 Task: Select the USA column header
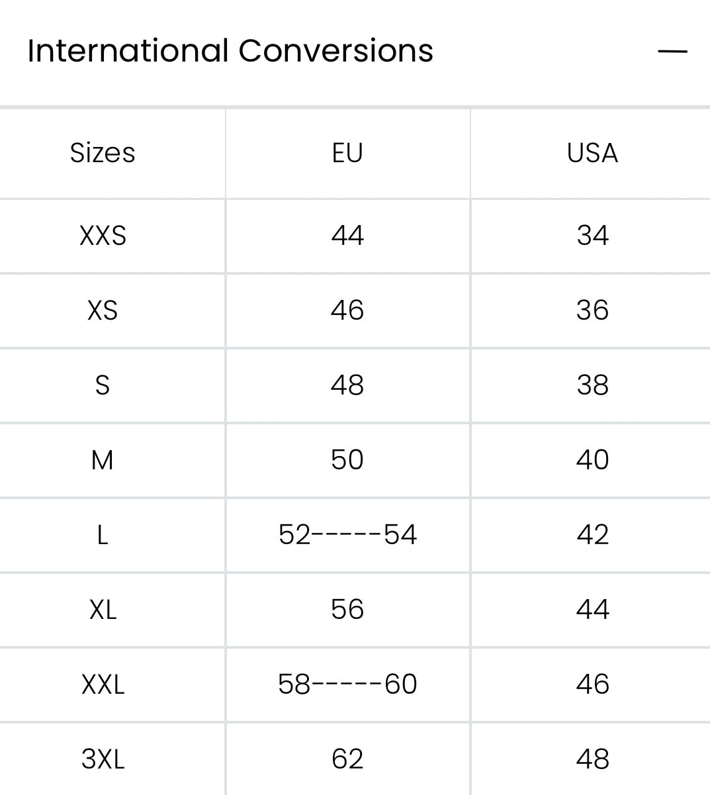coord(592,153)
